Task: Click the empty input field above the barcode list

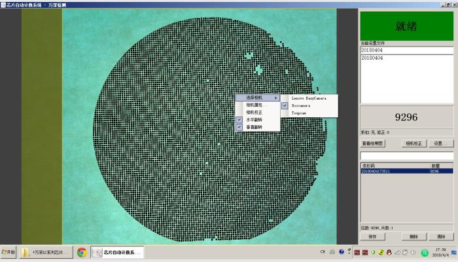Action: tap(406, 155)
